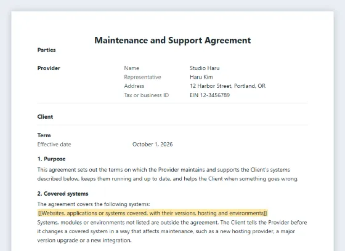The width and height of the screenshot is (345, 251).
Task: Click the paragraph about systems not listed
Action: (x=172, y=231)
